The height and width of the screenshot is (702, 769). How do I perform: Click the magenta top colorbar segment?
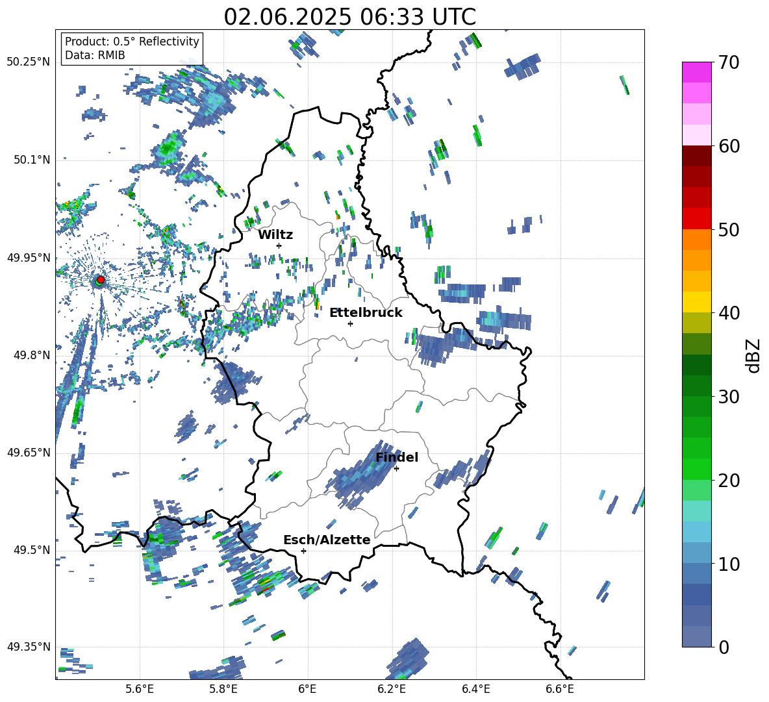[x=696, y=72]
